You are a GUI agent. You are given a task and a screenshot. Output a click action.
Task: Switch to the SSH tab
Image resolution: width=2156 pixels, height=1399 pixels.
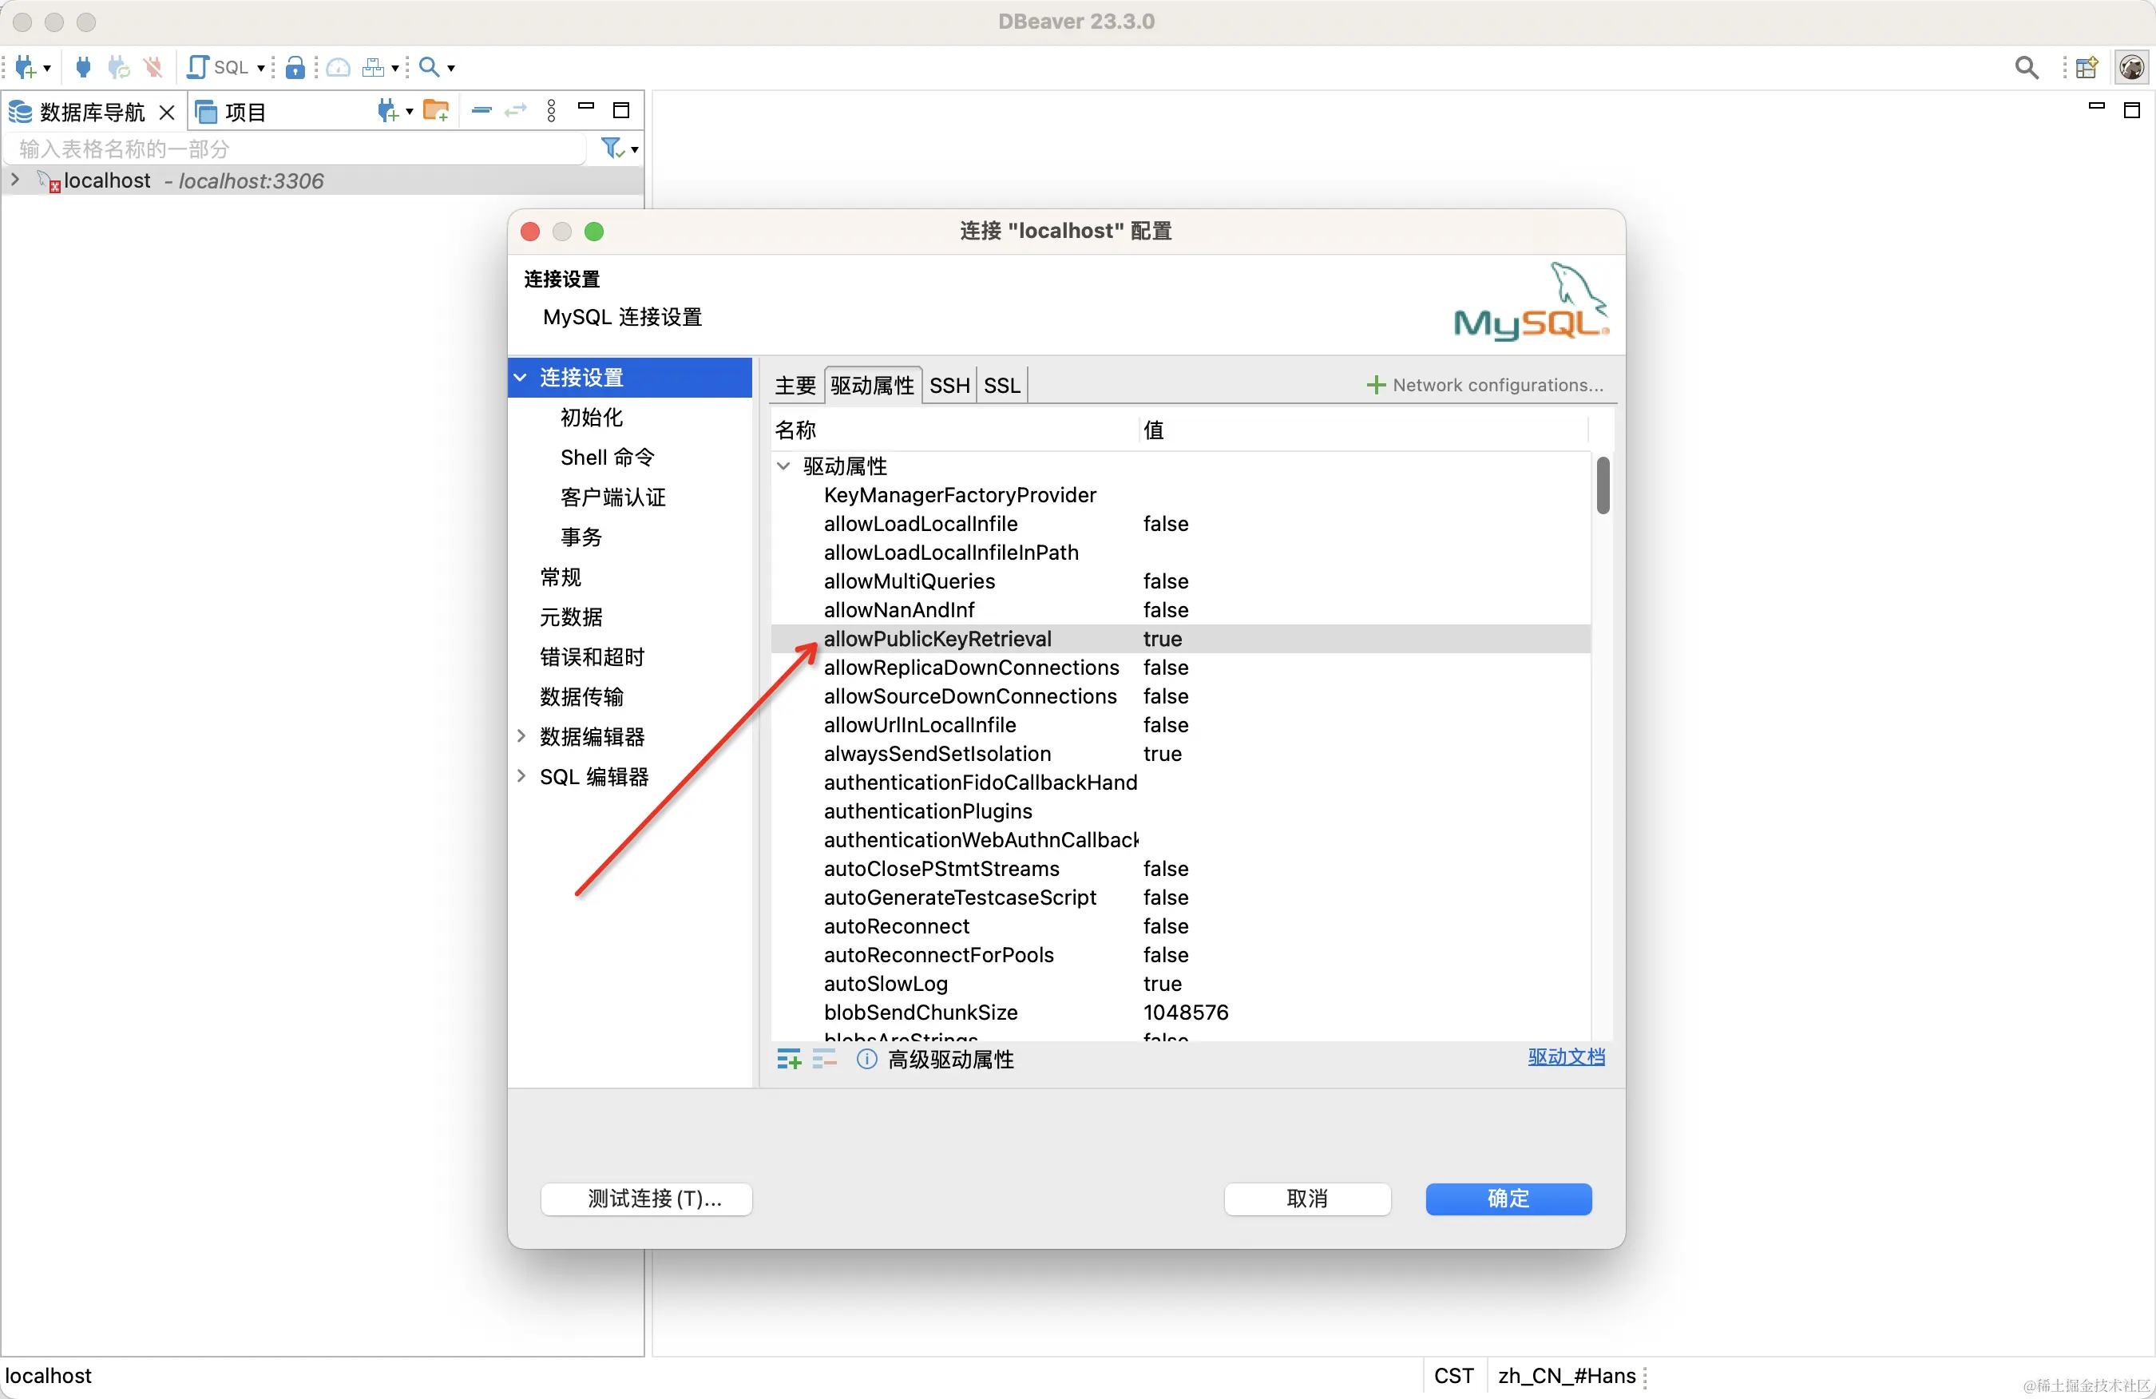pyautogui.click(x=949, y=385)
